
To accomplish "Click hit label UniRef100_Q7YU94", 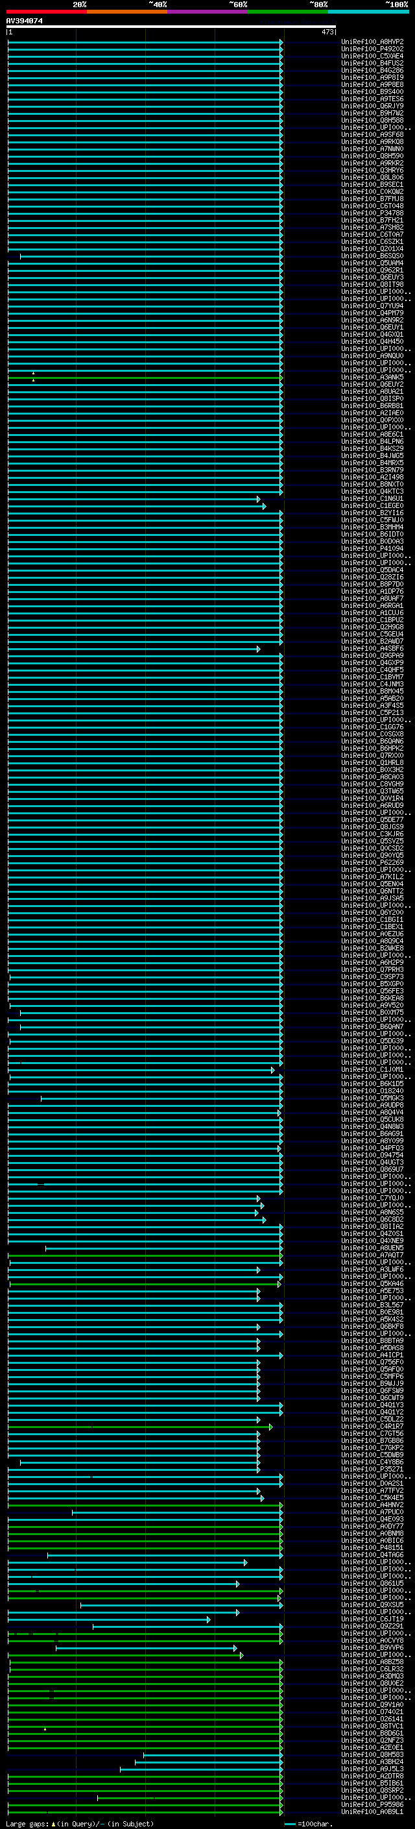I will [372, 306].
